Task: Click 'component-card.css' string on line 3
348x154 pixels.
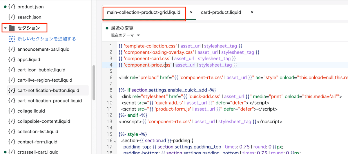Action: (147, 59)
